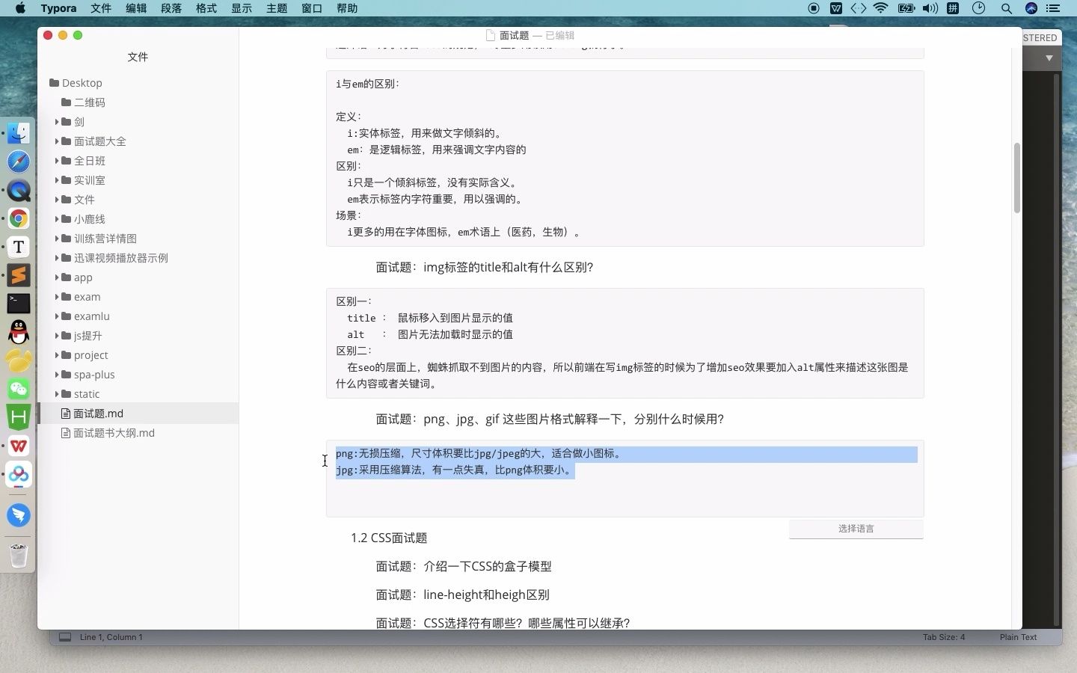The width and height of the screenshot is (1077, 673).
Task: Expand the 训练营详情图 folder
Action: 57,239
